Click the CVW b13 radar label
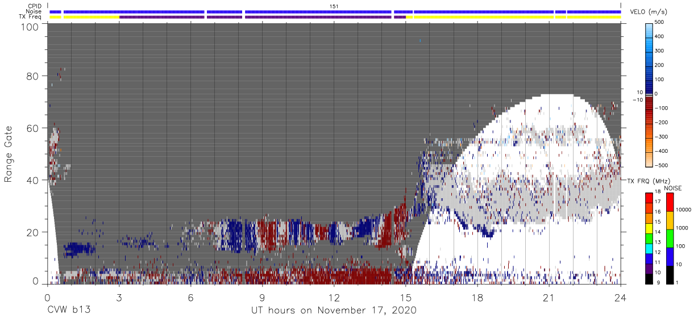This screenshot has height=322, width=698. click(69, 310)
